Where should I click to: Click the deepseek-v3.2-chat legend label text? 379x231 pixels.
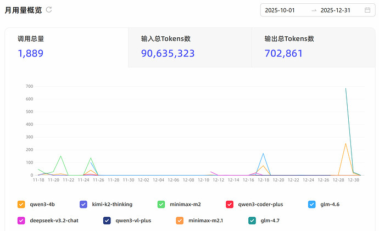tap(54, 221)
